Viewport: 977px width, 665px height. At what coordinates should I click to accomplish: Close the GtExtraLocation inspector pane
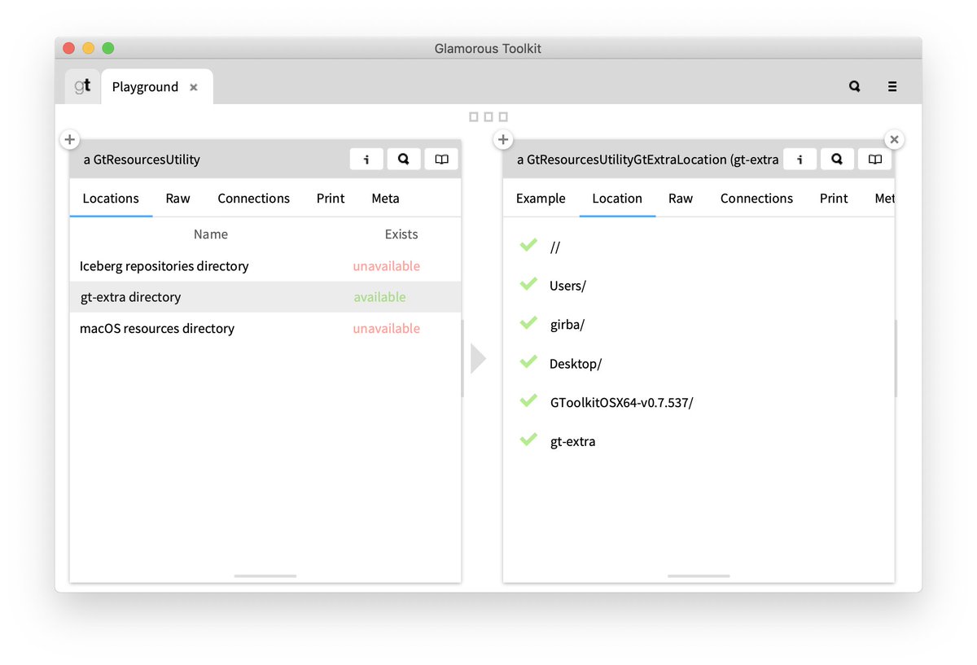[x=894, y=140]
